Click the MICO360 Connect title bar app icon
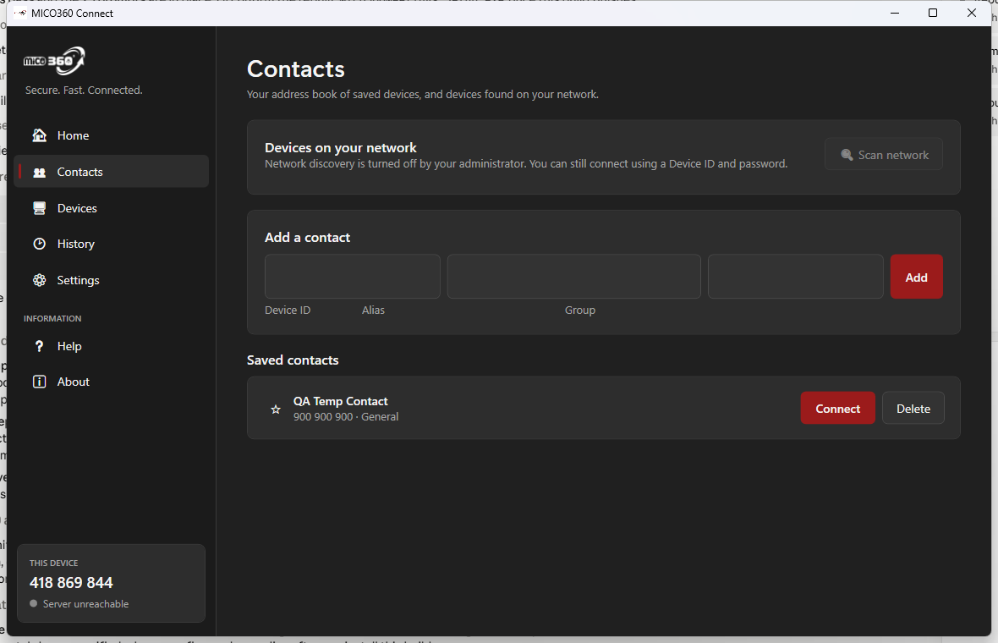The image size is (998, 643). [x=21, y=13]
